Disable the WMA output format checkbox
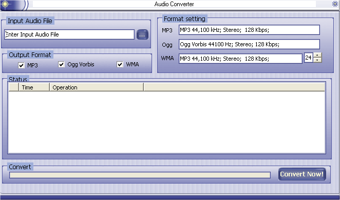Screen dimensions: 340x200 click(120, 64)
